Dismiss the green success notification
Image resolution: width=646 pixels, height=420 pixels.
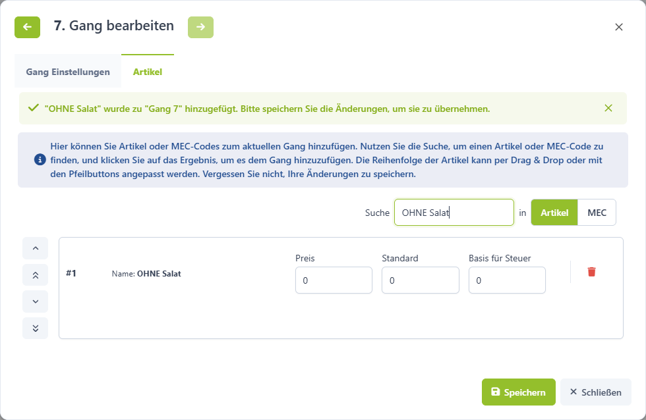click(x=608, y=108)
